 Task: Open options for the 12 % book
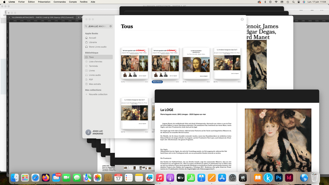[147, 82]
